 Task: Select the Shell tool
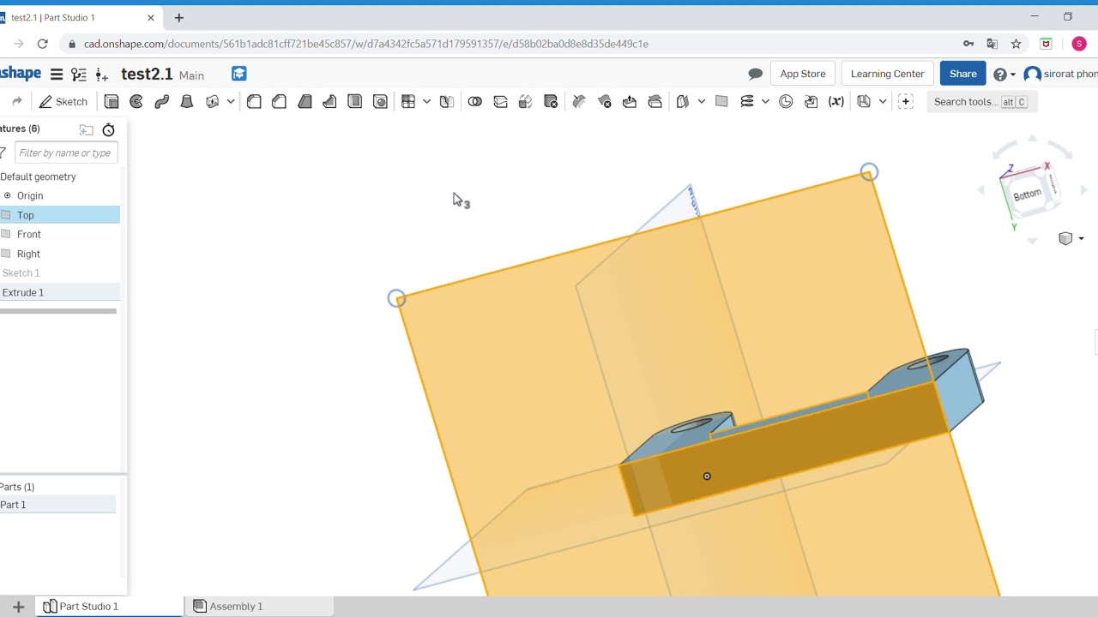(355, 102)
